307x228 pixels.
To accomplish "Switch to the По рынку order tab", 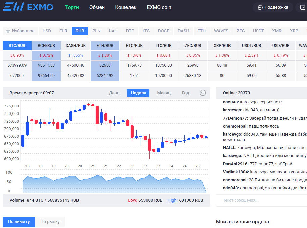I will [x=50, y=222].
